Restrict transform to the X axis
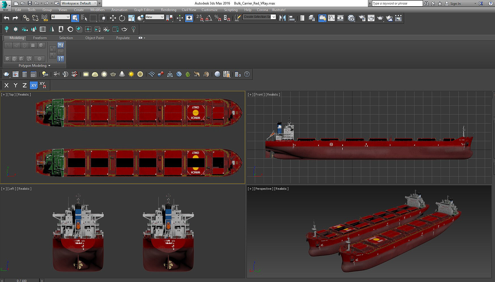 click(7, 85)
